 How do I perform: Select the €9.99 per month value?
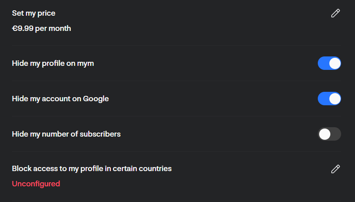tap(41, 29)
